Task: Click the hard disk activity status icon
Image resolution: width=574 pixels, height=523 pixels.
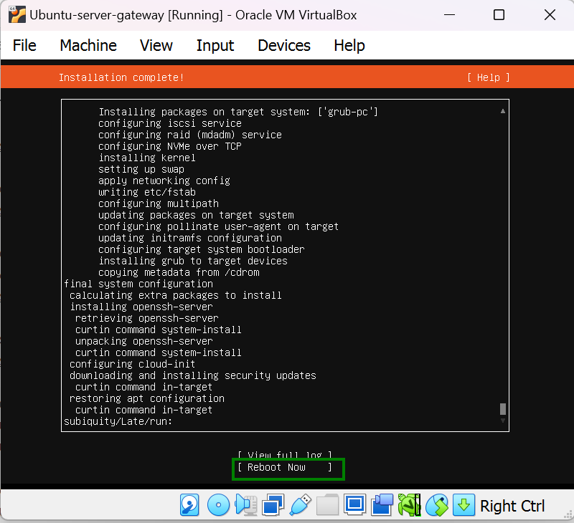Action: 189,505
